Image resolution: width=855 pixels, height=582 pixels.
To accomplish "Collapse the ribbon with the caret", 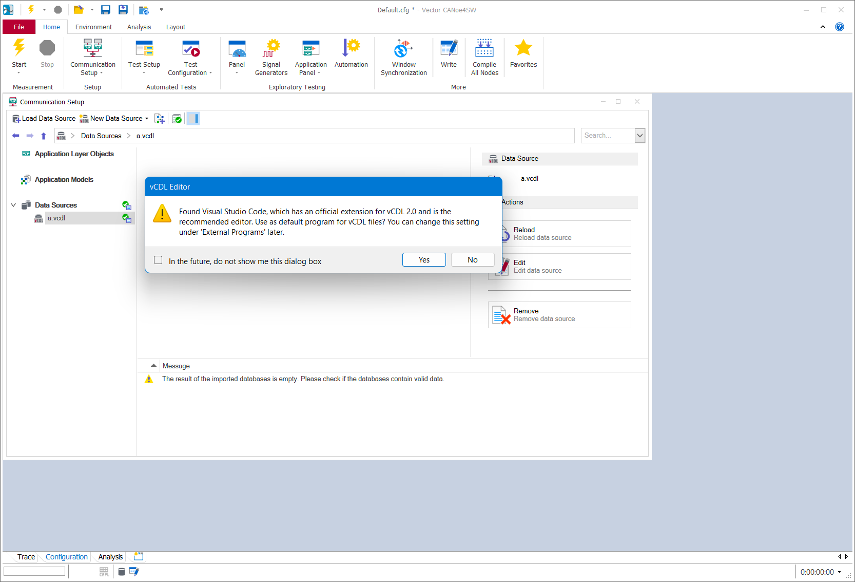I will [x=823, y=27].
